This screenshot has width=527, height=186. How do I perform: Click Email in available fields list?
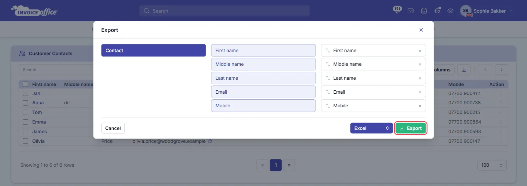(x=263, y=92)
